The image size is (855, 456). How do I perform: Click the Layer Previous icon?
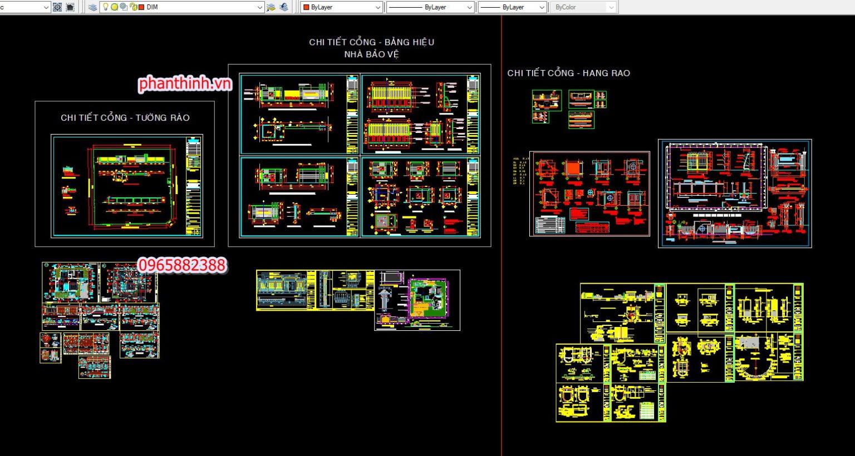[x=284, y=7]
